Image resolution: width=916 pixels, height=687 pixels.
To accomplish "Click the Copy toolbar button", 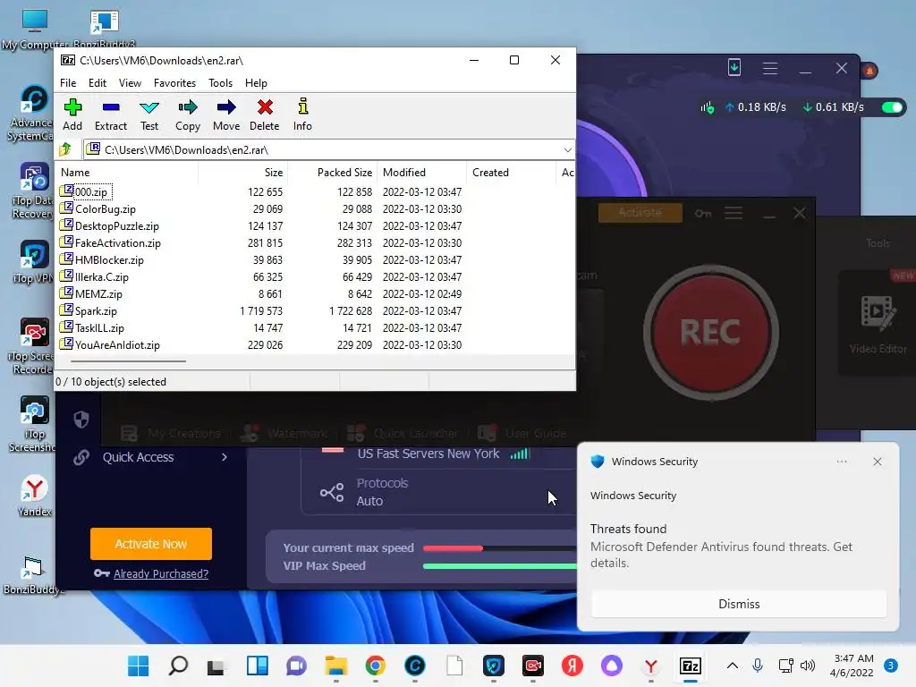I will (x=188, y=114).
